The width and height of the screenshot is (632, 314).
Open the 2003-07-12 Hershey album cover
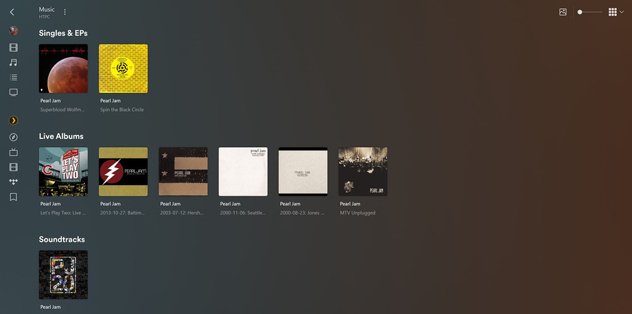coord(183,172)
